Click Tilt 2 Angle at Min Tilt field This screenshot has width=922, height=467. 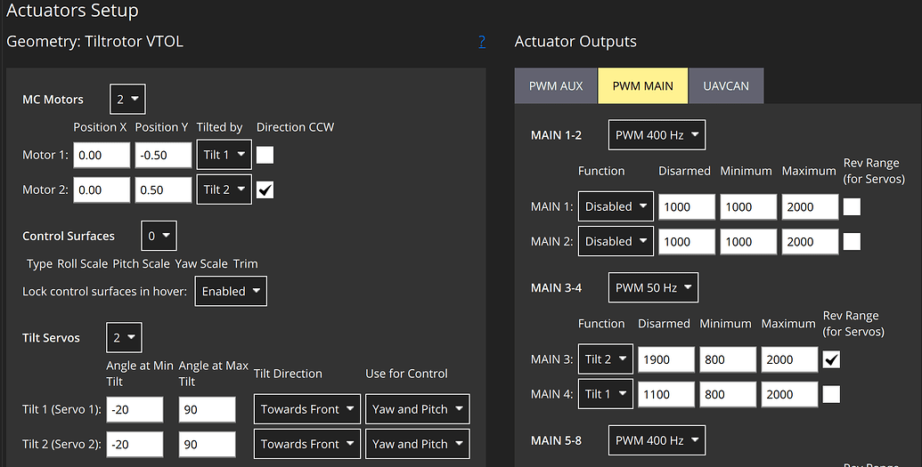pos(135,444)
